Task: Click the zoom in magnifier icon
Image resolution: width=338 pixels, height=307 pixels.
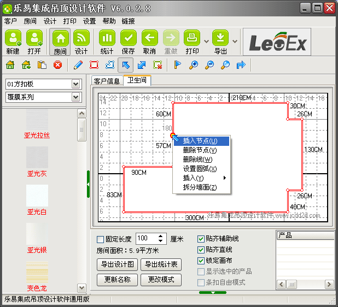Action: tap(193, 65)
